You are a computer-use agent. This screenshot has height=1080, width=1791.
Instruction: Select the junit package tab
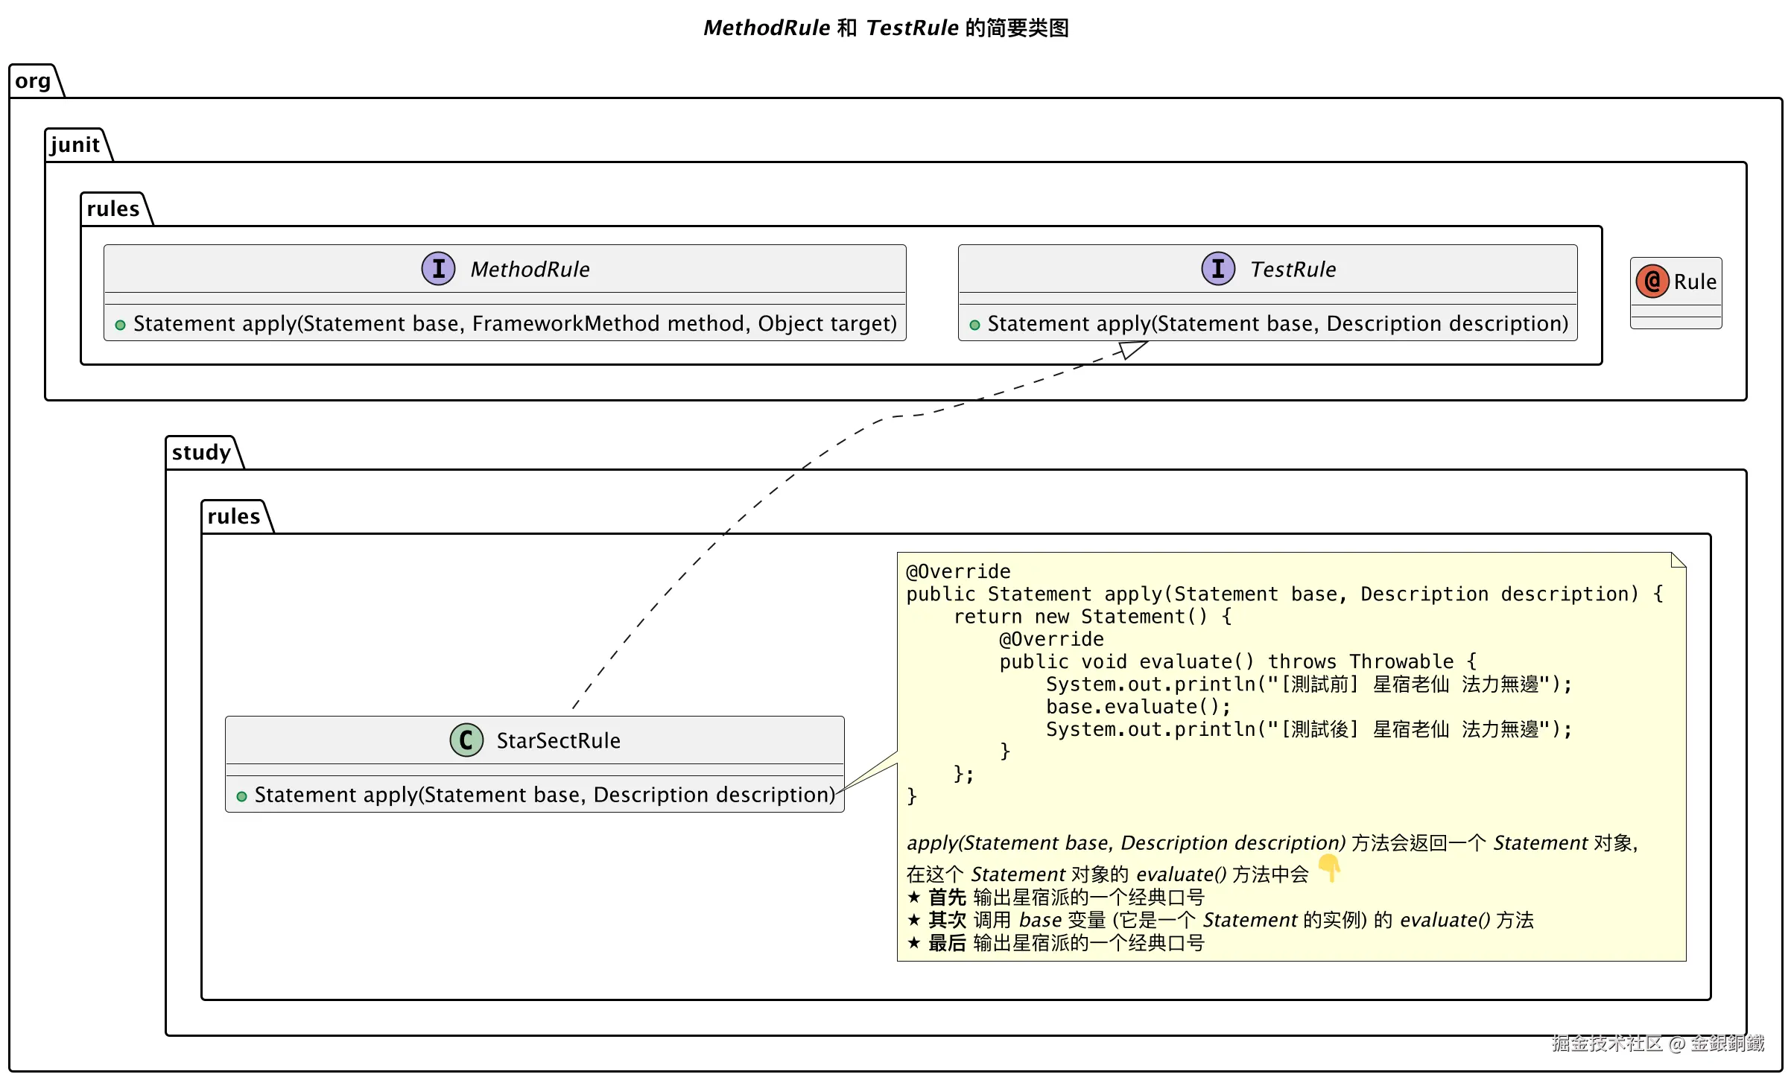click(75, 145)
